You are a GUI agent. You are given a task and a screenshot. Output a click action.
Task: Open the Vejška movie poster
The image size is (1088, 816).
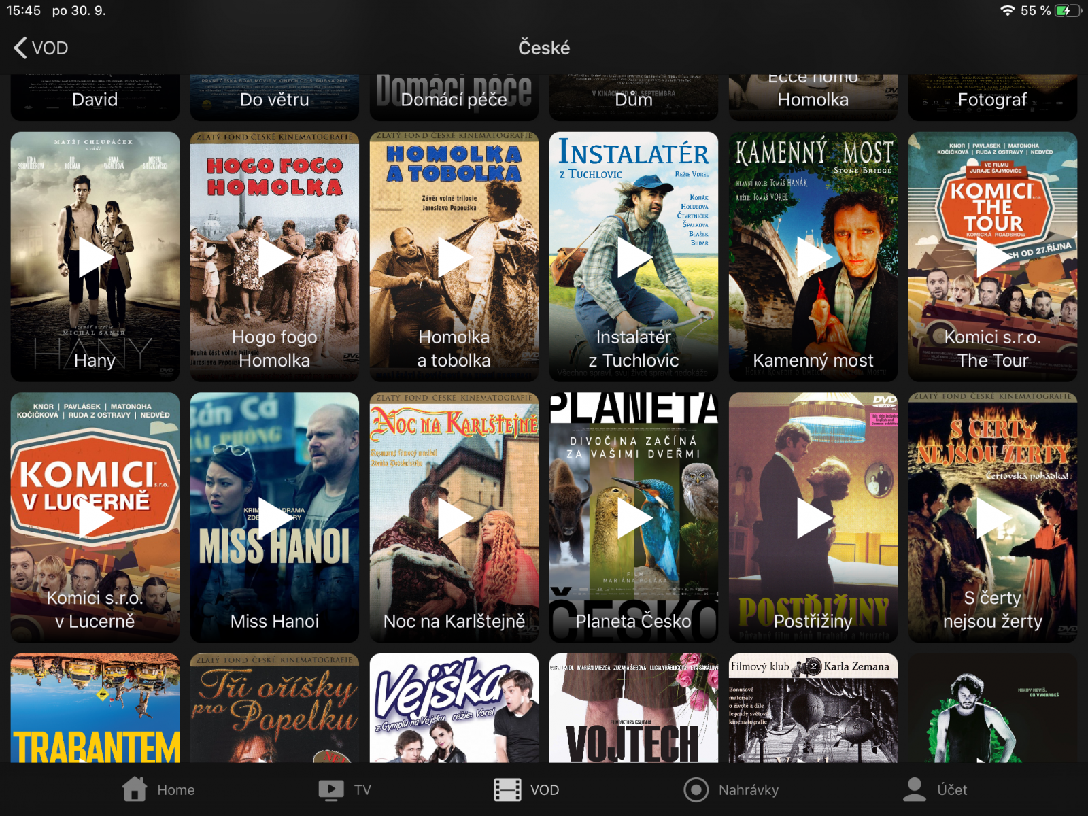click(x=454, y=708)
